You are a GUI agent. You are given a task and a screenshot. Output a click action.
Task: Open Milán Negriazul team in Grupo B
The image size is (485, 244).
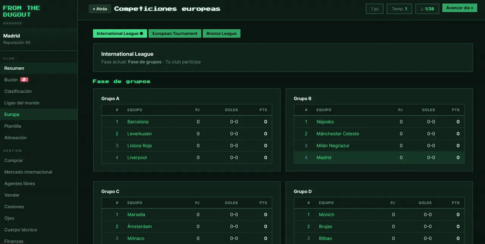pos(333,146)
